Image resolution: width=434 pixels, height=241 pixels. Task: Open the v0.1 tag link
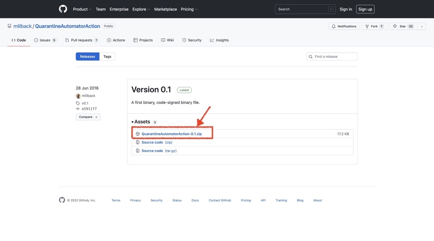coord(85,103)
